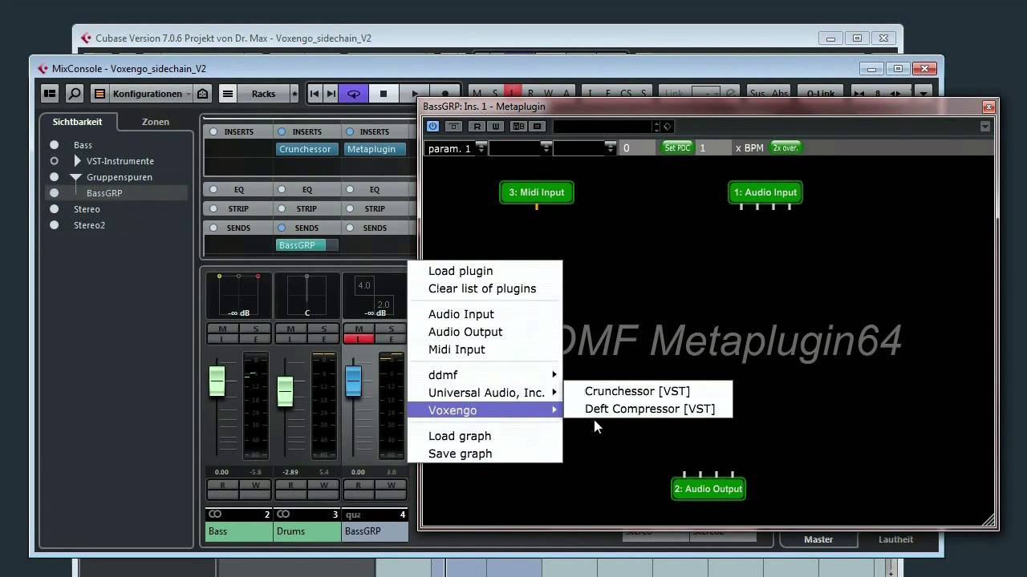
Task: Open the Racks selector
Action: [263, 94]
